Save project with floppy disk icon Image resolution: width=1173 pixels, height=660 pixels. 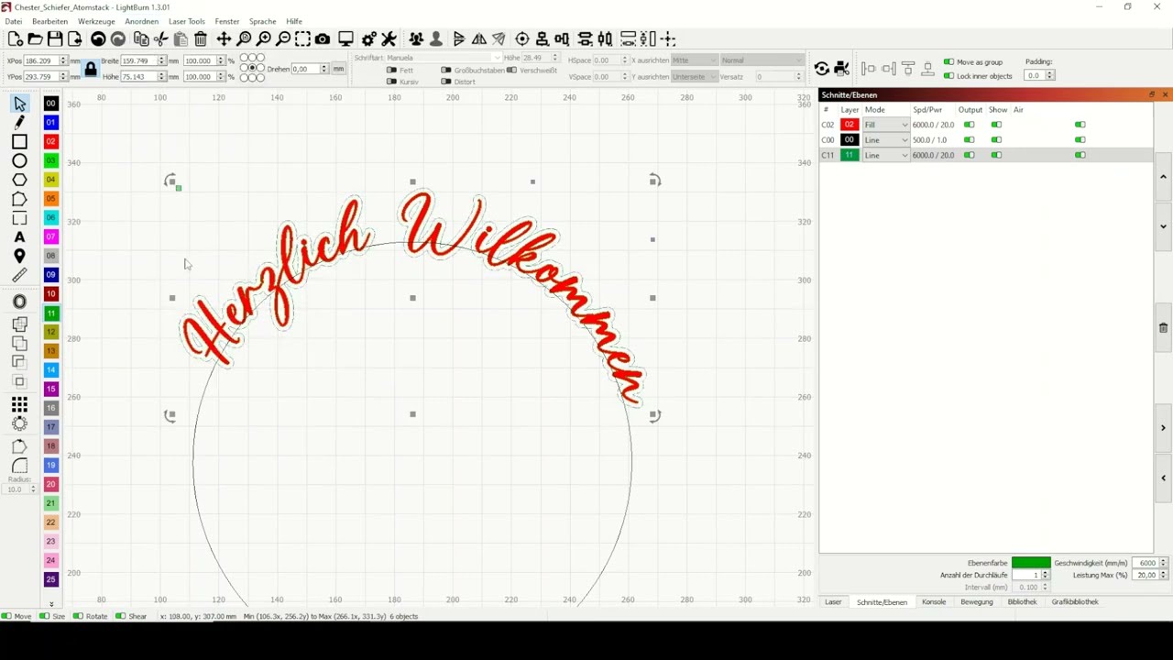tap(55, 38)
